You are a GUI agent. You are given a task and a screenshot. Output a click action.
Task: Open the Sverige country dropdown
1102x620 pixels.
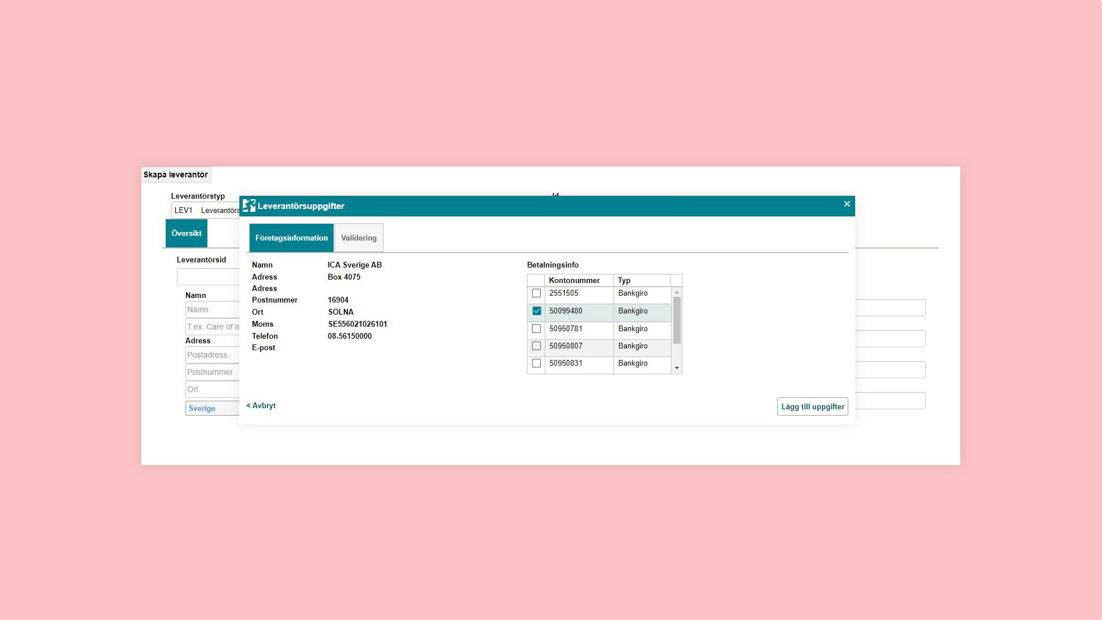[212, 408]
